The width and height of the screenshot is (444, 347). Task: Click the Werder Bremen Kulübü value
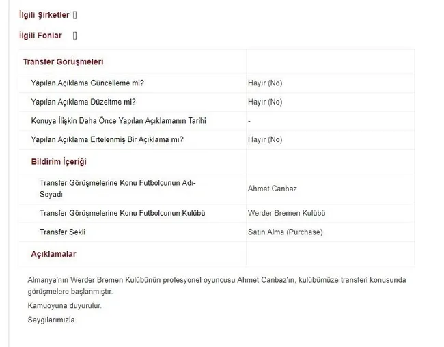coord(287,213)
